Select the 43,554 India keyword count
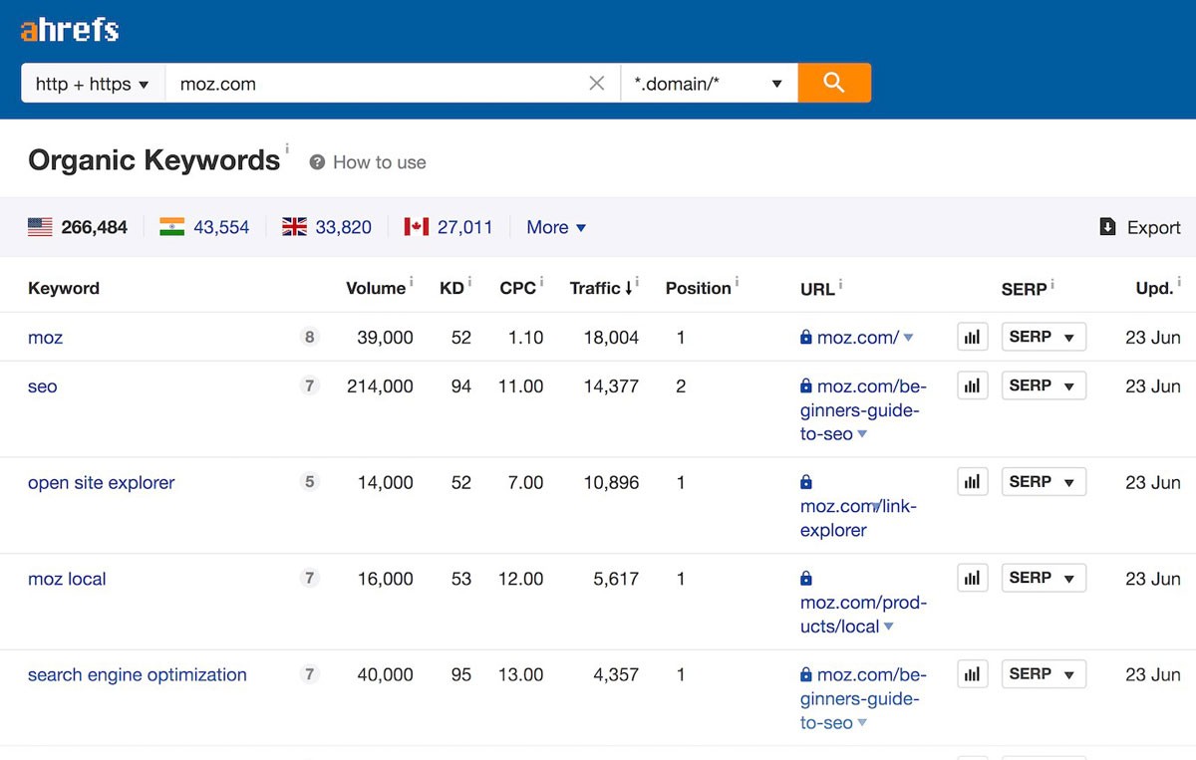The width and height of the screenshot is (1196, 760). [221, 227]
